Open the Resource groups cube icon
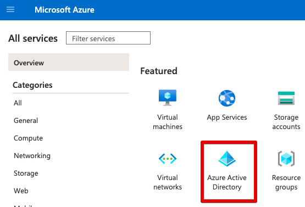Screen dimensions: 305x207 pyautogui.click(x=286, y=159)
